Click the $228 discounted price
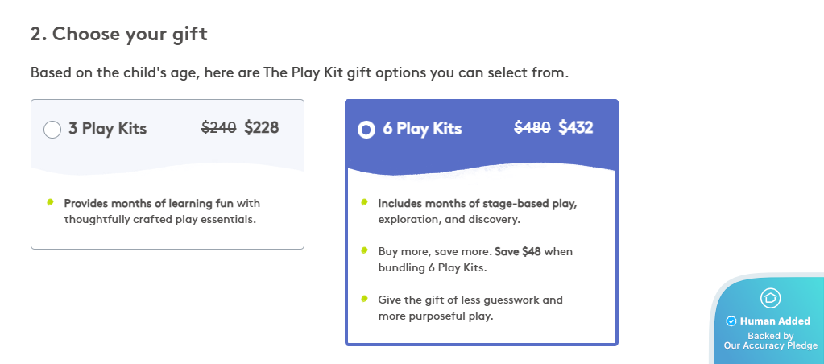Image resolution: width=824 pixels, height=364 pixels. [x=262, y=127]
